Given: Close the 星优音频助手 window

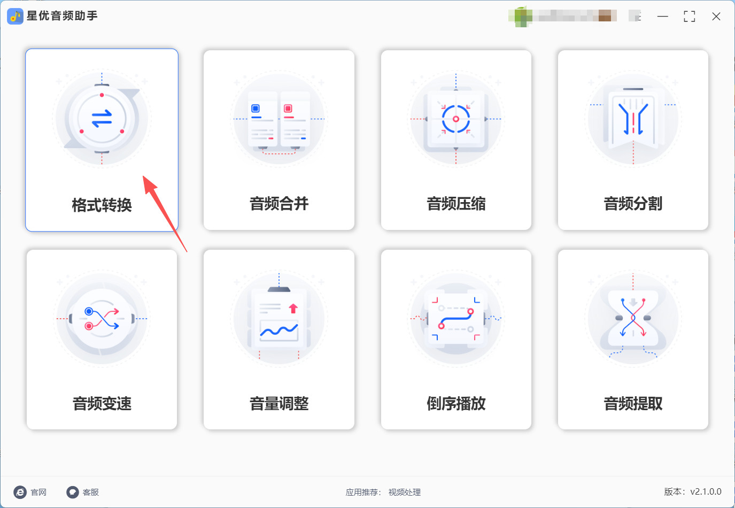Looking at the screenshot, I should [x=716, y=17].
